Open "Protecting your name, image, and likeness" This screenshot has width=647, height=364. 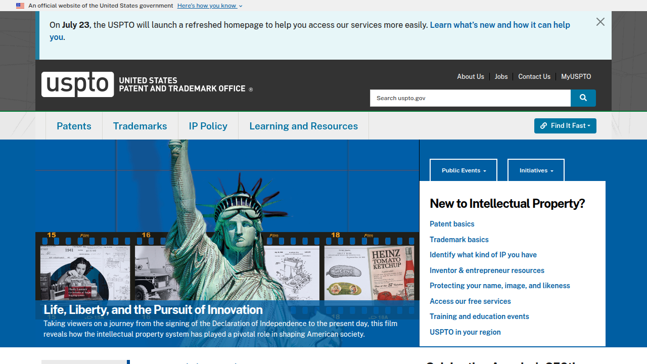(500, 286)
